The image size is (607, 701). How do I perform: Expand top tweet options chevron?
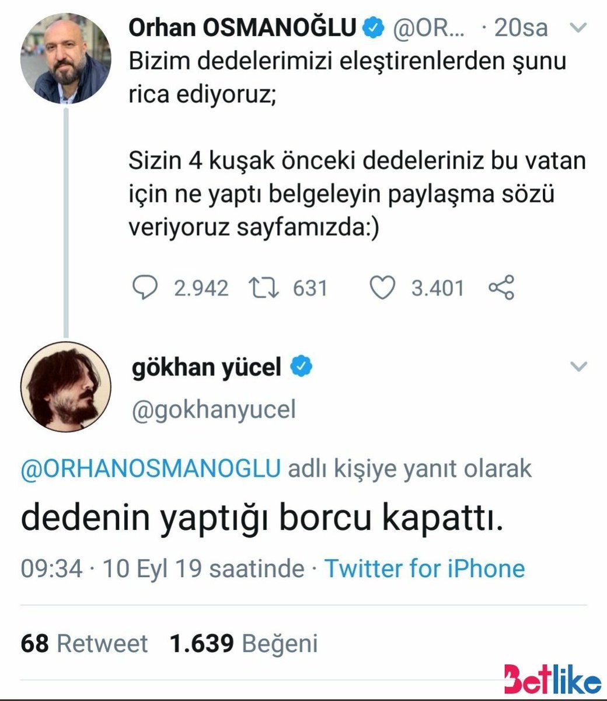coord(578,27)
